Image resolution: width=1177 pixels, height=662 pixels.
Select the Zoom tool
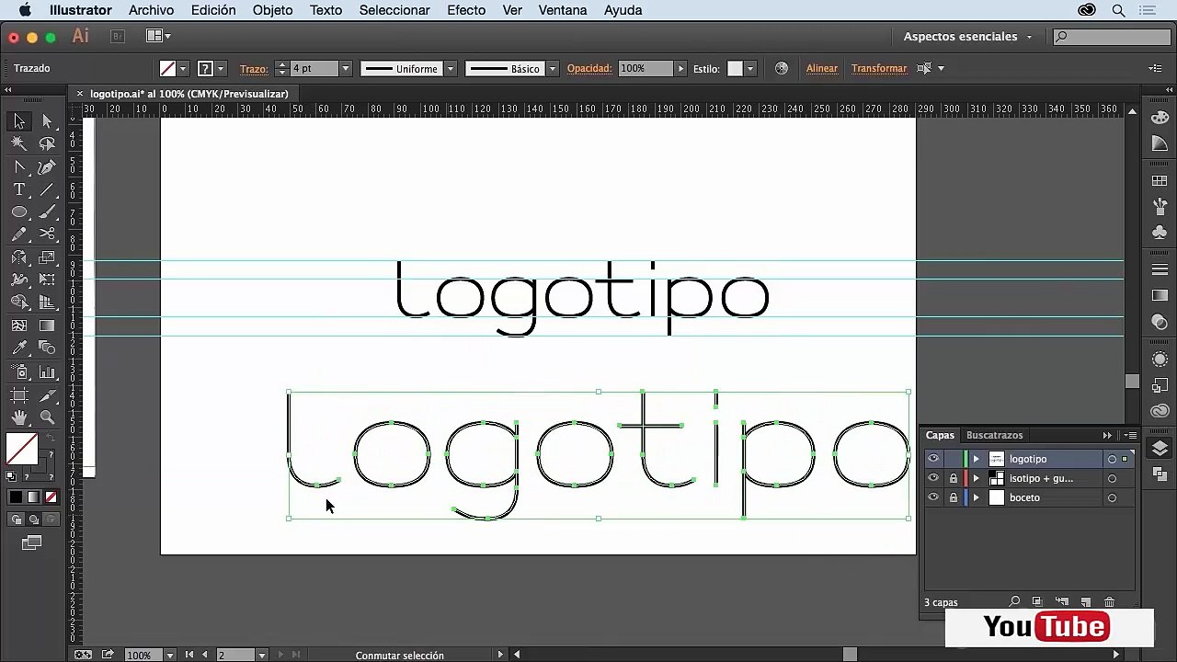click(47, 417)
